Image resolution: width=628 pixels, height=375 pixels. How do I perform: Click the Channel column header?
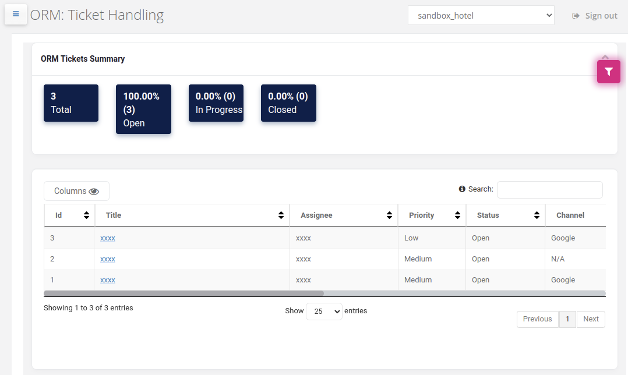[575, 215]
